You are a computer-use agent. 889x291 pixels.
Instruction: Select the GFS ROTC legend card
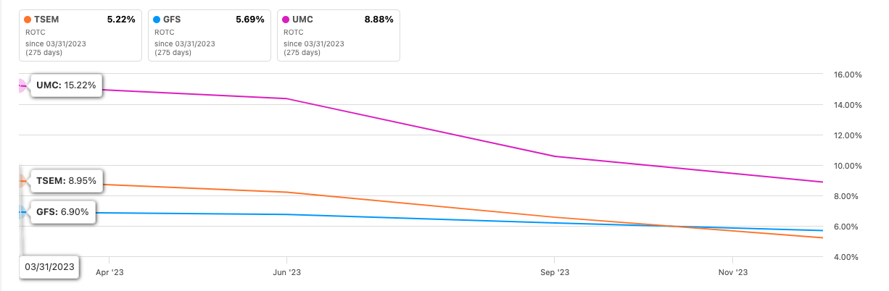[x=209, y=35]
